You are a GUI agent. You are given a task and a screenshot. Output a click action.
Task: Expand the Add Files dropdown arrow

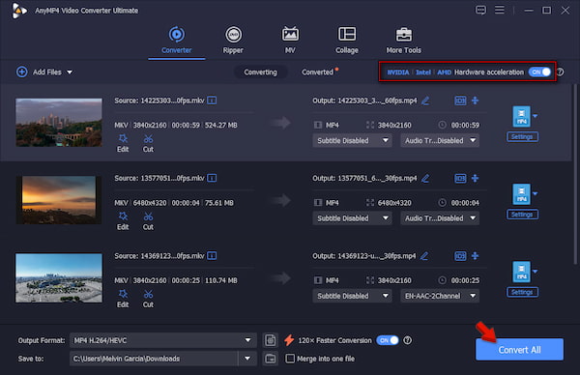(x=70, y=72)
